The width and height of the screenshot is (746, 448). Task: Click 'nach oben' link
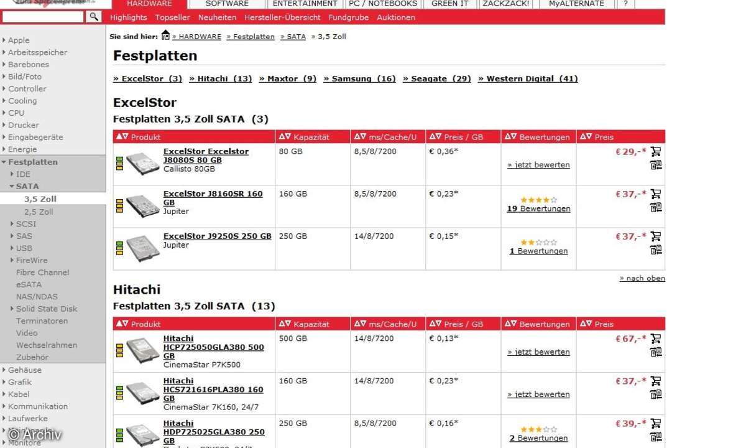[642, 278]
